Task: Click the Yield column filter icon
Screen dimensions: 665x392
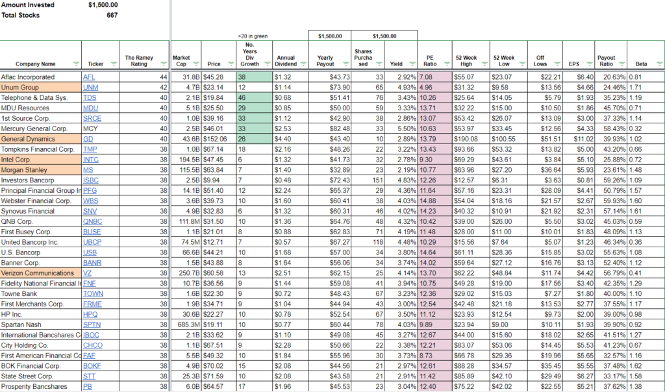Action: tap(411, 63)
